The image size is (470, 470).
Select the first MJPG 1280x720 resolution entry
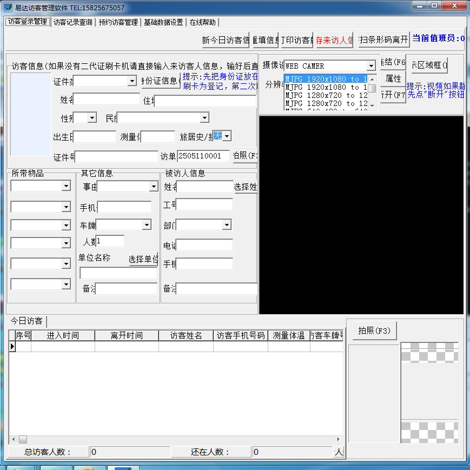[326, 95]
